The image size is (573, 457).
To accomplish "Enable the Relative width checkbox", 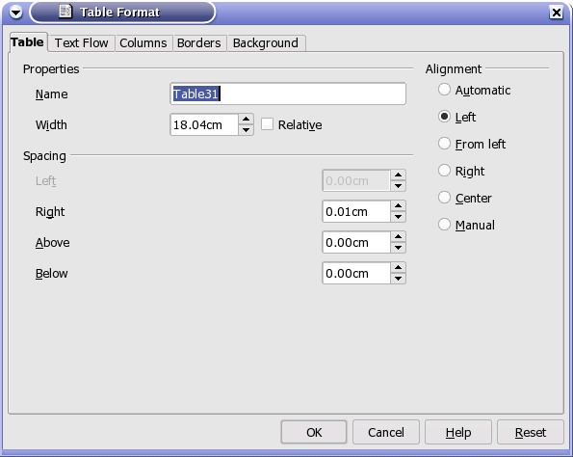I will click(267, 124).
